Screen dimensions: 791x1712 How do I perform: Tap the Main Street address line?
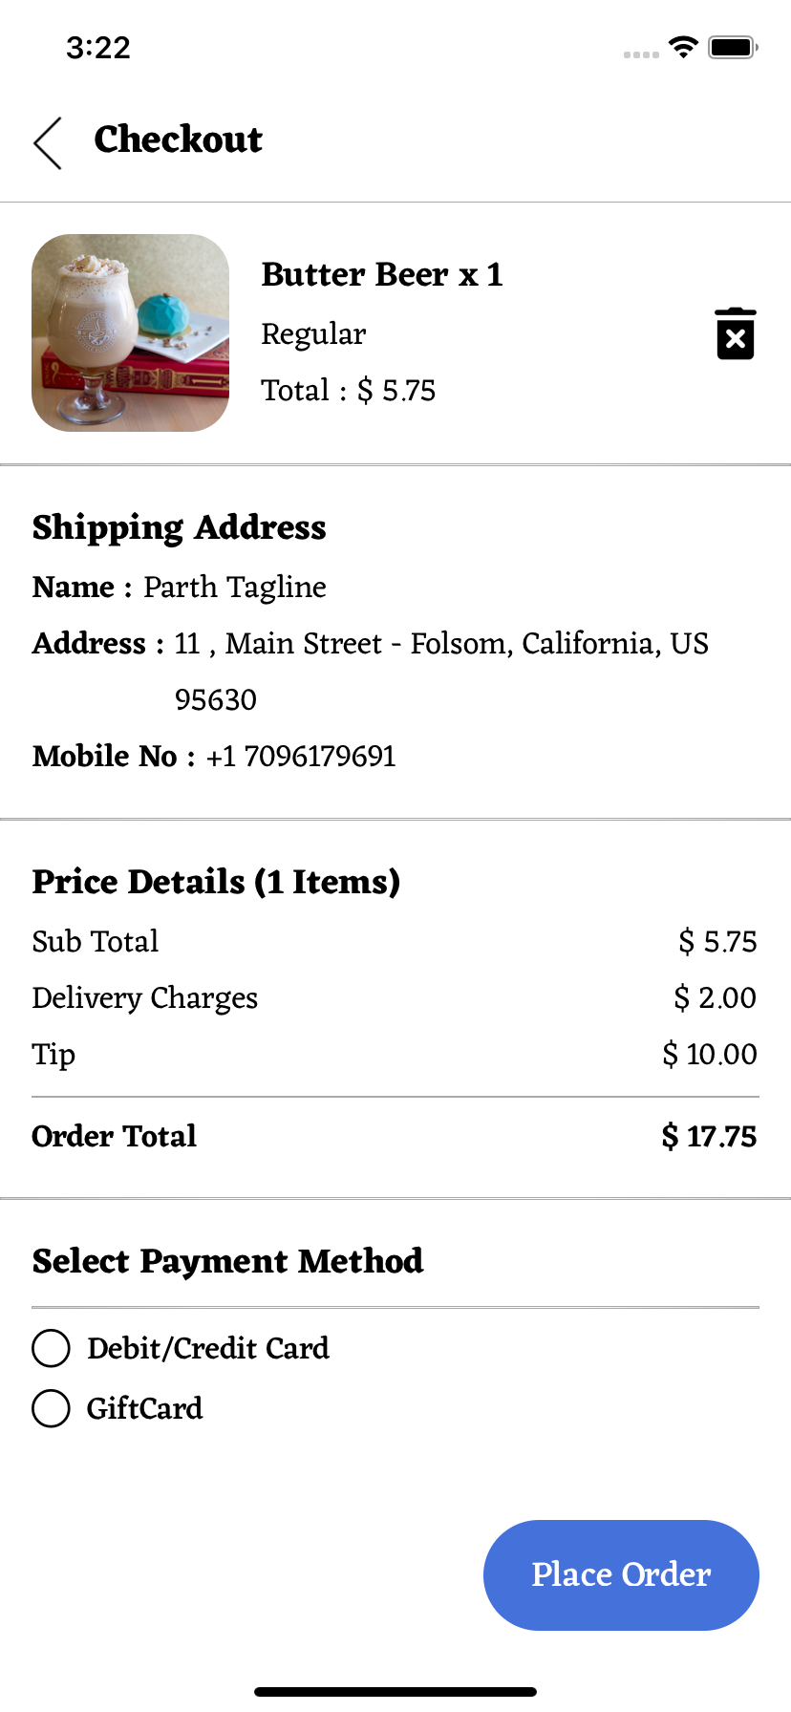[440, 644]
